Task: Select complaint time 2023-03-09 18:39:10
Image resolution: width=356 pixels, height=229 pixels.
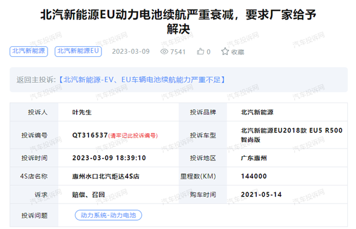Action: pyautogui.click(x=109, y=158)
